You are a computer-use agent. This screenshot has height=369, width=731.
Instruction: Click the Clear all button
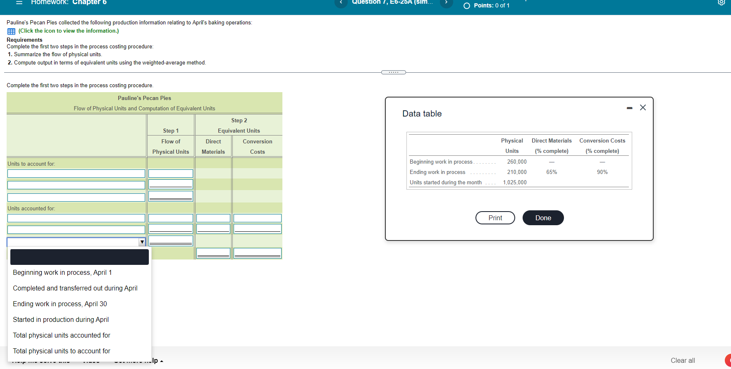683,360
